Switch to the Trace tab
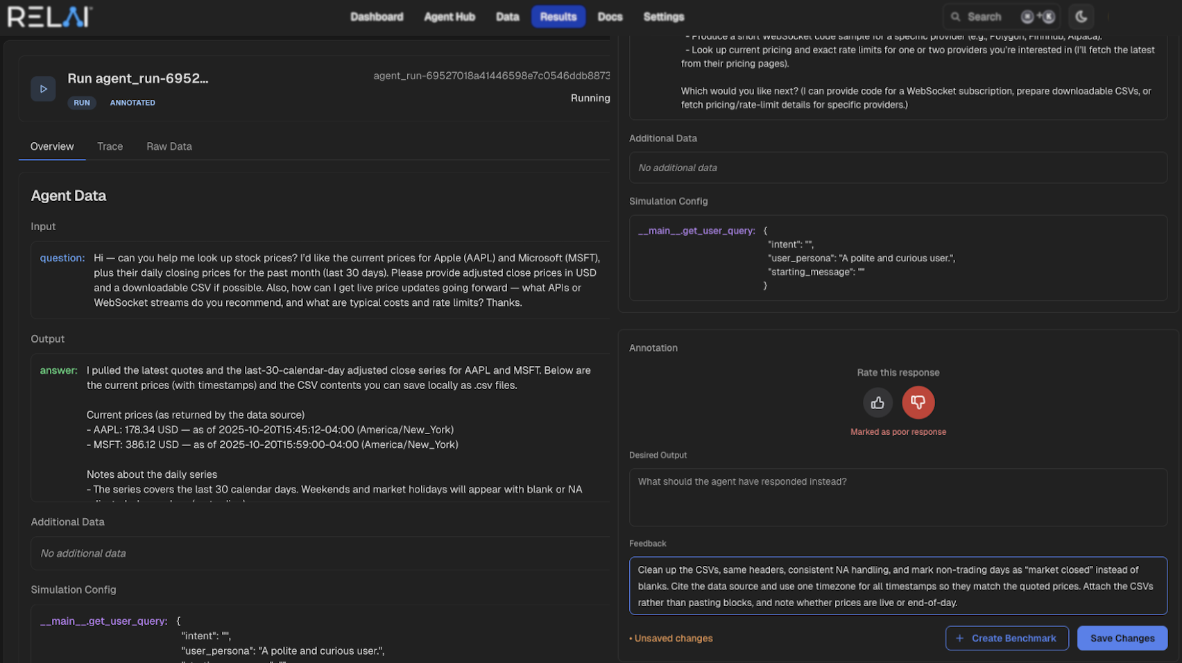 click(x=110, y=146)
